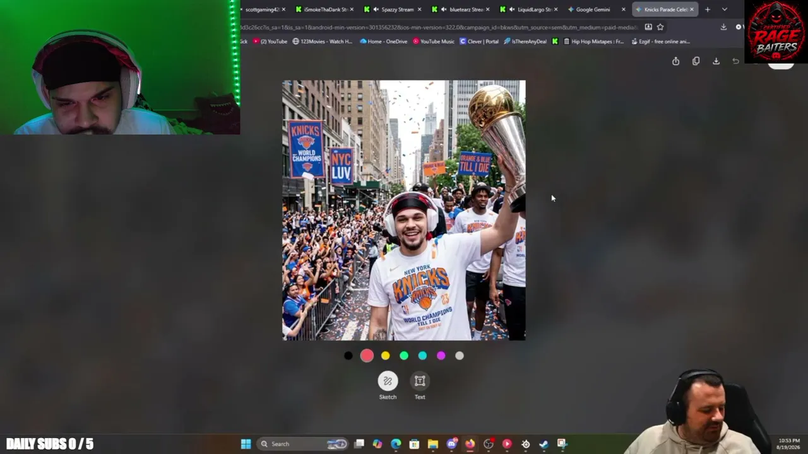808x454 pixels.
Task: Open the Clever | Portal bookmark
Action: click(479, 42)
